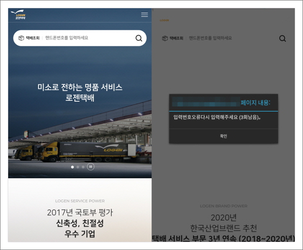Tap the search magnifier in right dimmed screen
This screenshot has height=250, width=303.
[283, 38]
